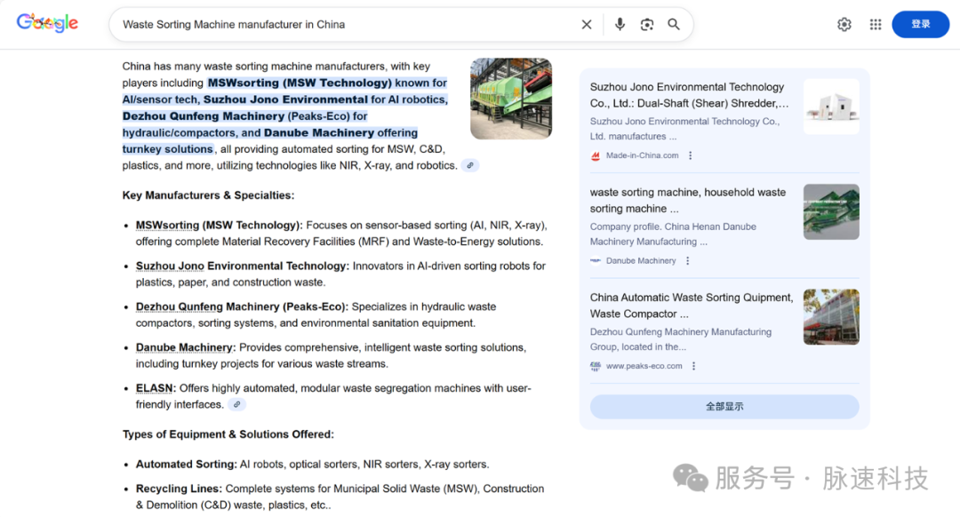Open settings gear icon
The image size is (960, 517).
click(844, 25)
